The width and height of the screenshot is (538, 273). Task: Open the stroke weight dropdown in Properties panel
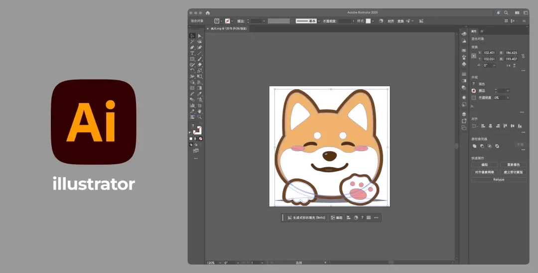point(508,91)
